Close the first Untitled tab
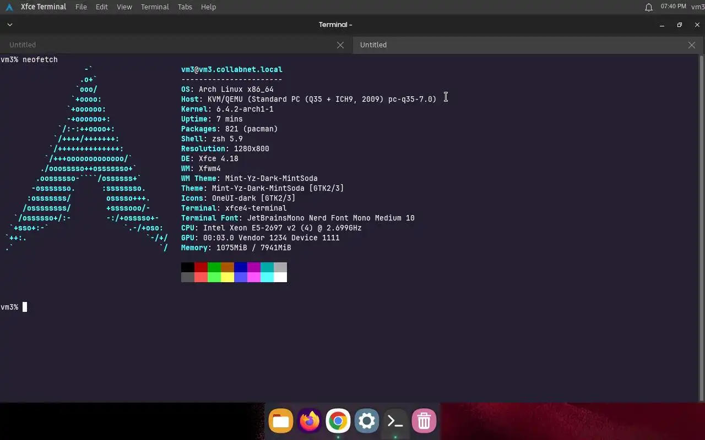Screen dimensions: 705x440 (340, 45)
